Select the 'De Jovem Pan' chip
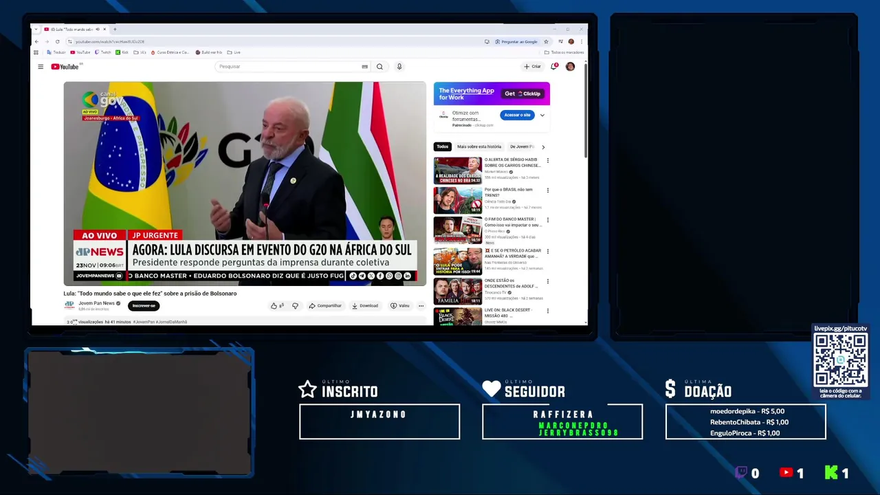 click(x=521, y=146)
